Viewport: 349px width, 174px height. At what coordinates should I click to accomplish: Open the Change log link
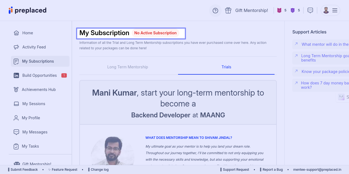[100, 170]
